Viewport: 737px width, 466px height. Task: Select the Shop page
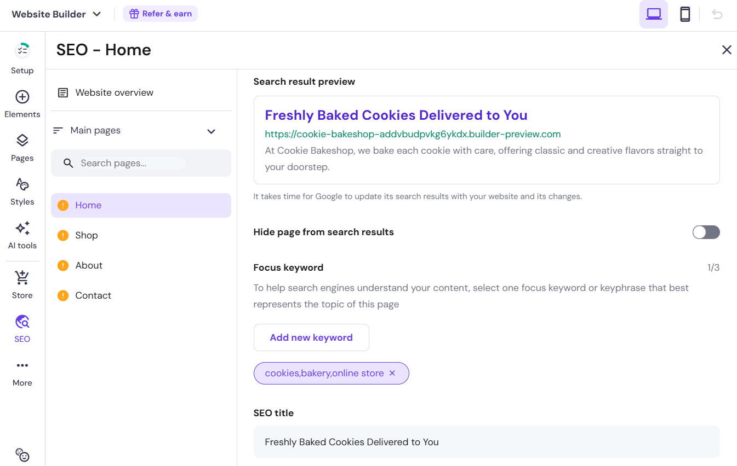click(x=87, y=235)
